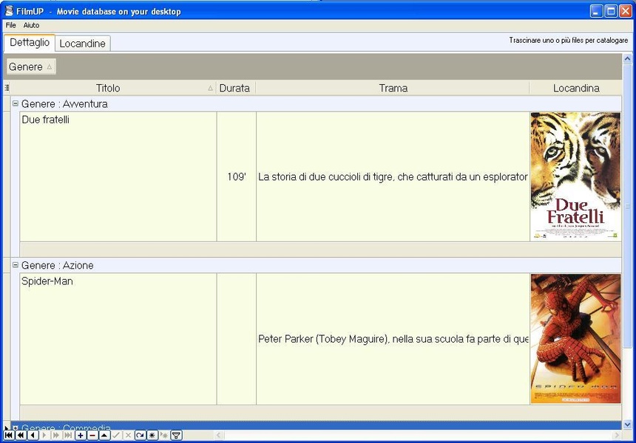Click the grid indicator icon left of Titolo
The image size is (636, 443).
click(x=7, y=88)
